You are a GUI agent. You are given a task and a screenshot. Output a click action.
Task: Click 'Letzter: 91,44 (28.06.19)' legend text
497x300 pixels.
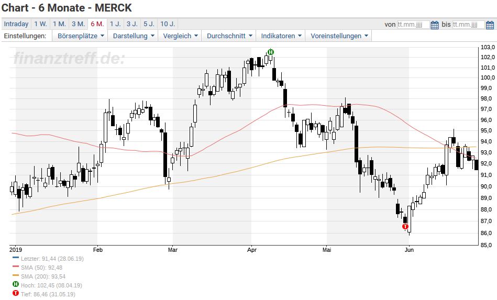coord(52,259)
